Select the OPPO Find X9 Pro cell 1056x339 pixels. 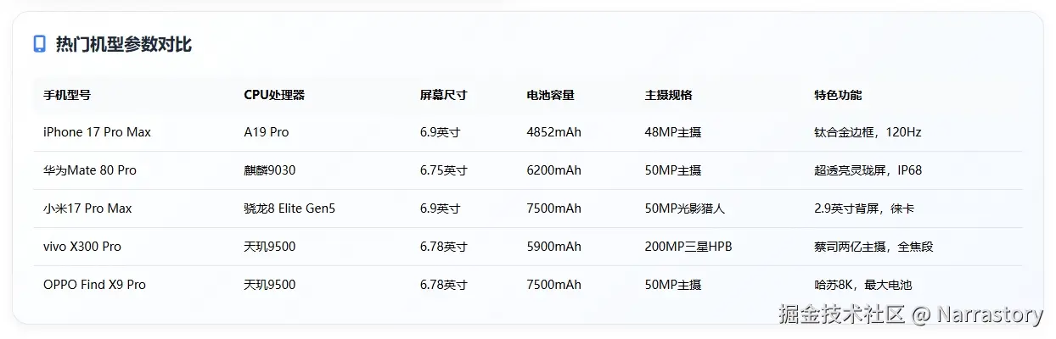click(94, 285)
